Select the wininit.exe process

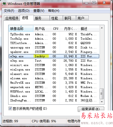pos(54,65)
